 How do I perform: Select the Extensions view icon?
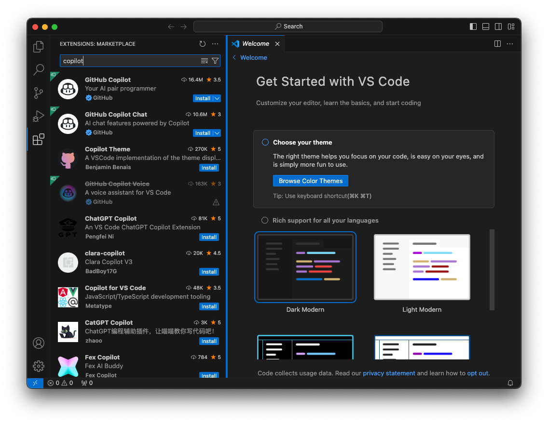coord(39,139)
